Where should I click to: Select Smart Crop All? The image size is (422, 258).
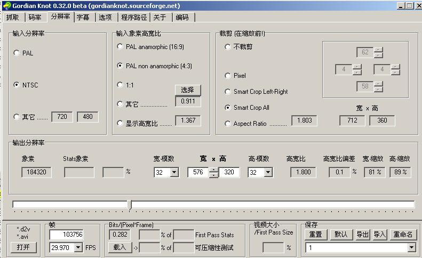(x=228, y=108)
